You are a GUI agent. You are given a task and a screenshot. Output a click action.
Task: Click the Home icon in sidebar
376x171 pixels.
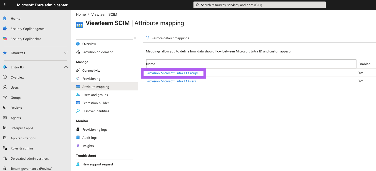click(x=5, y=18)
